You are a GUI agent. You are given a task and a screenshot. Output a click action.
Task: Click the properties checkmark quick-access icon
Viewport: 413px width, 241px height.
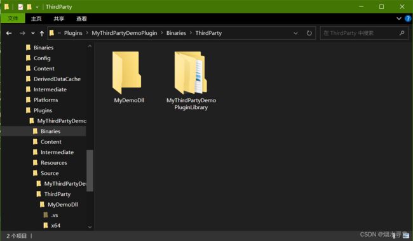(20, 7)
